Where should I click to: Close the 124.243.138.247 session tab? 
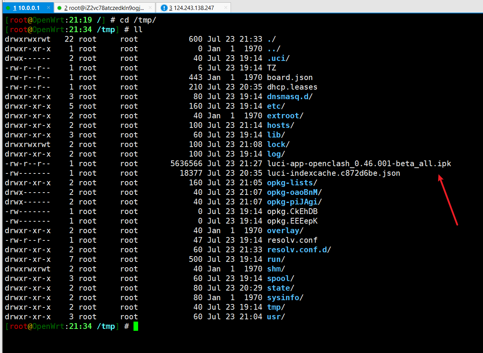click(x=226, y=8)
